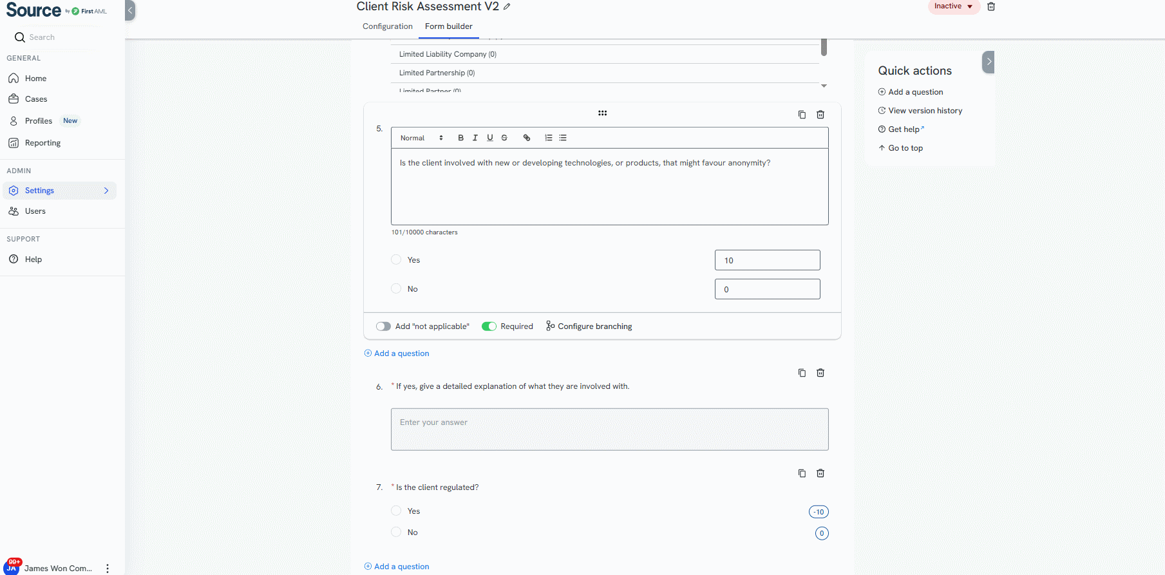The width and height of the screenshot is (1165, 575).
Task: Insert a link using the link icon
Action: click(x=527, y=138)
